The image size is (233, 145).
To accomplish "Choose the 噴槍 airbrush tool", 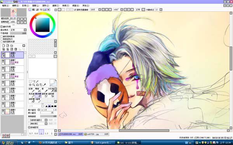I will [x=38, y=90].
